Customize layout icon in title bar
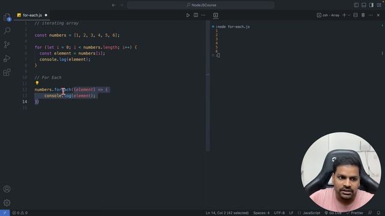Image resolution: width=385 pixels, height=216 pixels. point(379,5)
